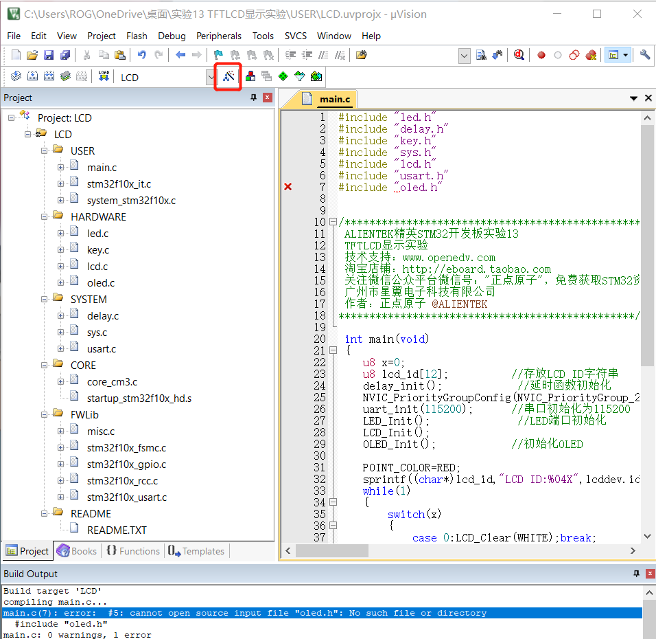The width and height of the screenshot is (656, 639).
Task: Close the Build Output panel
Action: coord(650,574)
